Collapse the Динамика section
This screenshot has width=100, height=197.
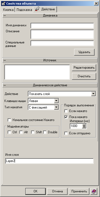(5, 15)
